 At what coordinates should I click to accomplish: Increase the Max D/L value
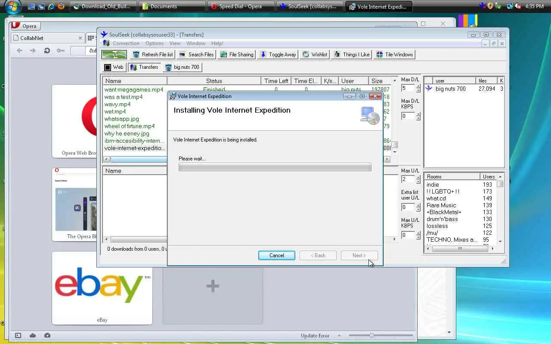418,86
